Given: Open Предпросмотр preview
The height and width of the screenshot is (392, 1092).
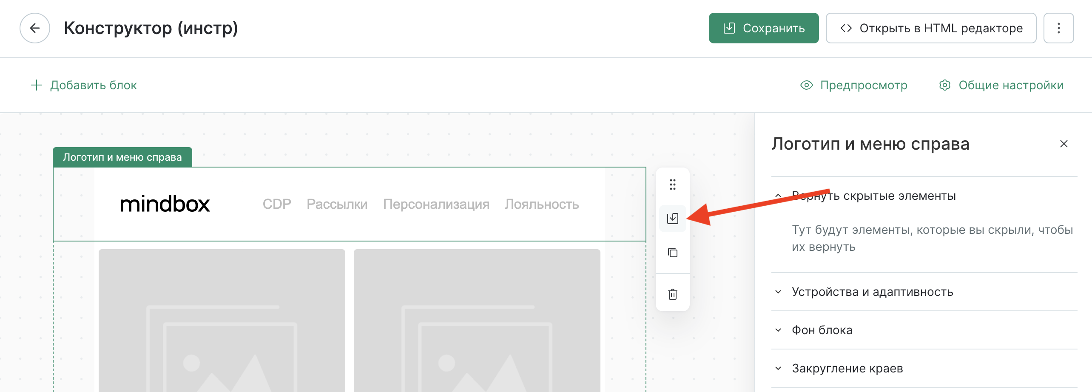Looking at the screenshot, I should [854, 85].
